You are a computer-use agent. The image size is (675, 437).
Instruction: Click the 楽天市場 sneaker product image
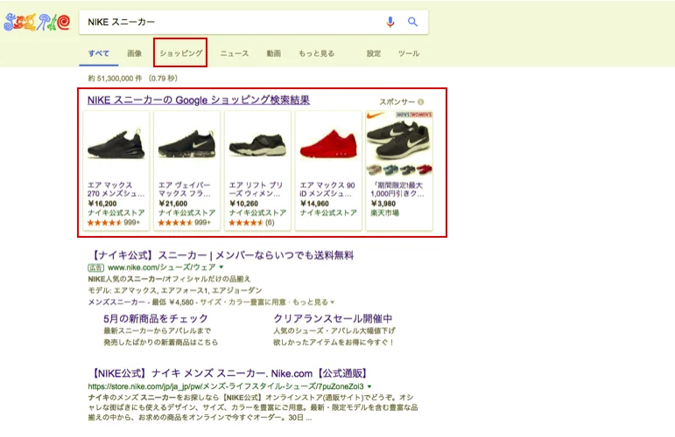[399, 144]
